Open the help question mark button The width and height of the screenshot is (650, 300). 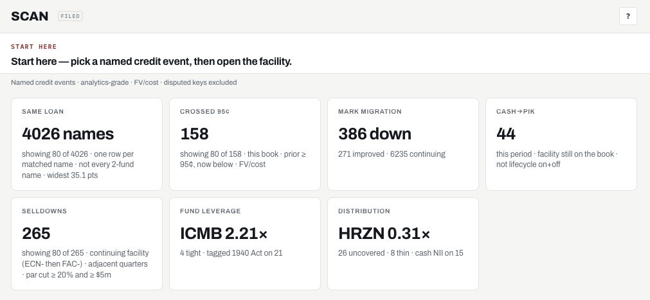[627, 16]
